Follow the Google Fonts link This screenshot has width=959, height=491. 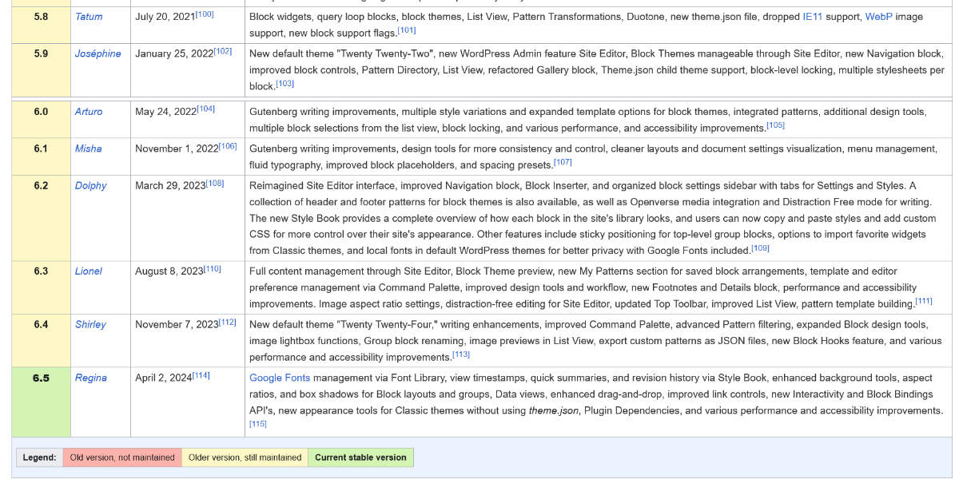pos(280,378)
